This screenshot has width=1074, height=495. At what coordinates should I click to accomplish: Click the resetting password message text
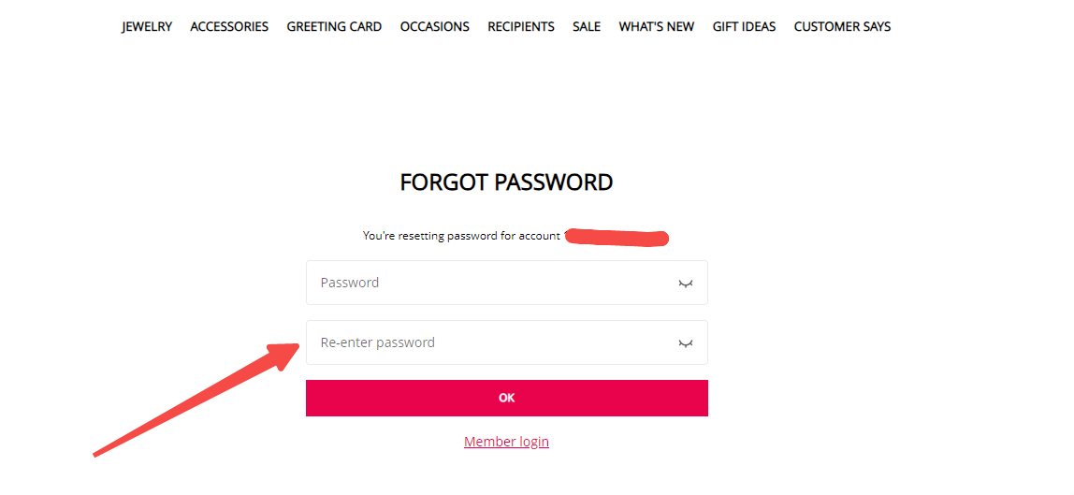pyautogui.click(x=461, y=236)
